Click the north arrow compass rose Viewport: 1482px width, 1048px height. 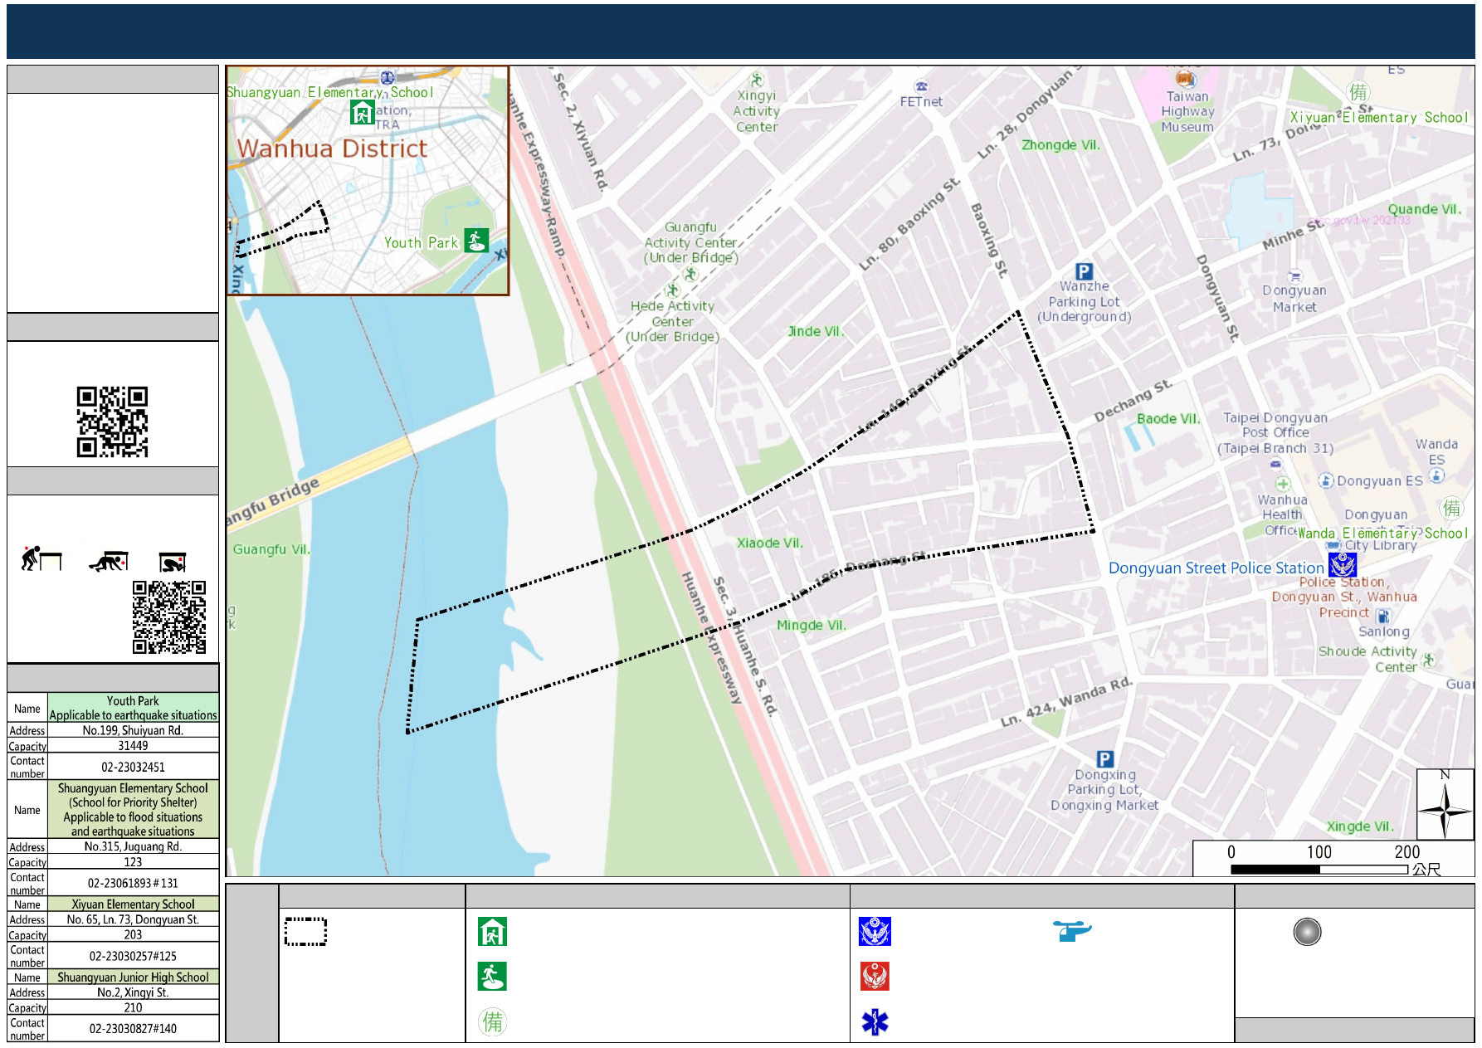click(1445, 805)
